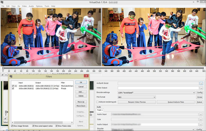Select the Track 1 audio tab
The width and height of the screenshot is (206, 131).
click(100, 110)
